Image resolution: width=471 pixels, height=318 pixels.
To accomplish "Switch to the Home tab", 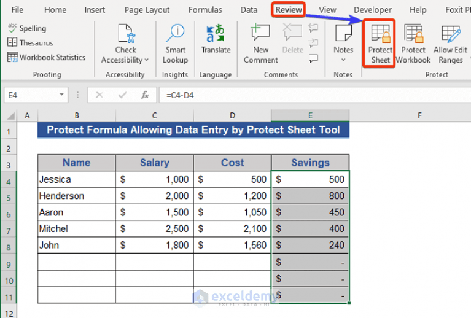I will [55, 10].
